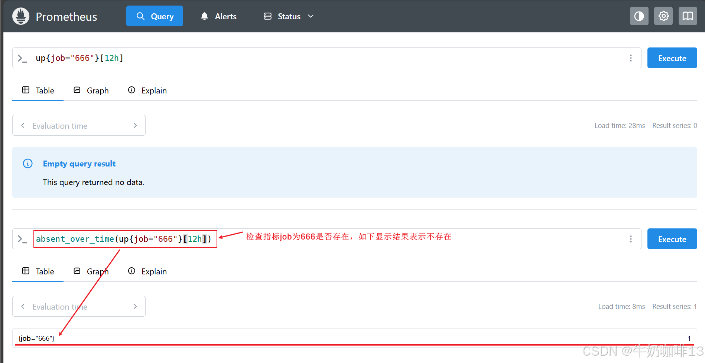Screen dimensions: 705x363
Task: Step evaluation time backward in the second panel
Action: coord(23,306)
